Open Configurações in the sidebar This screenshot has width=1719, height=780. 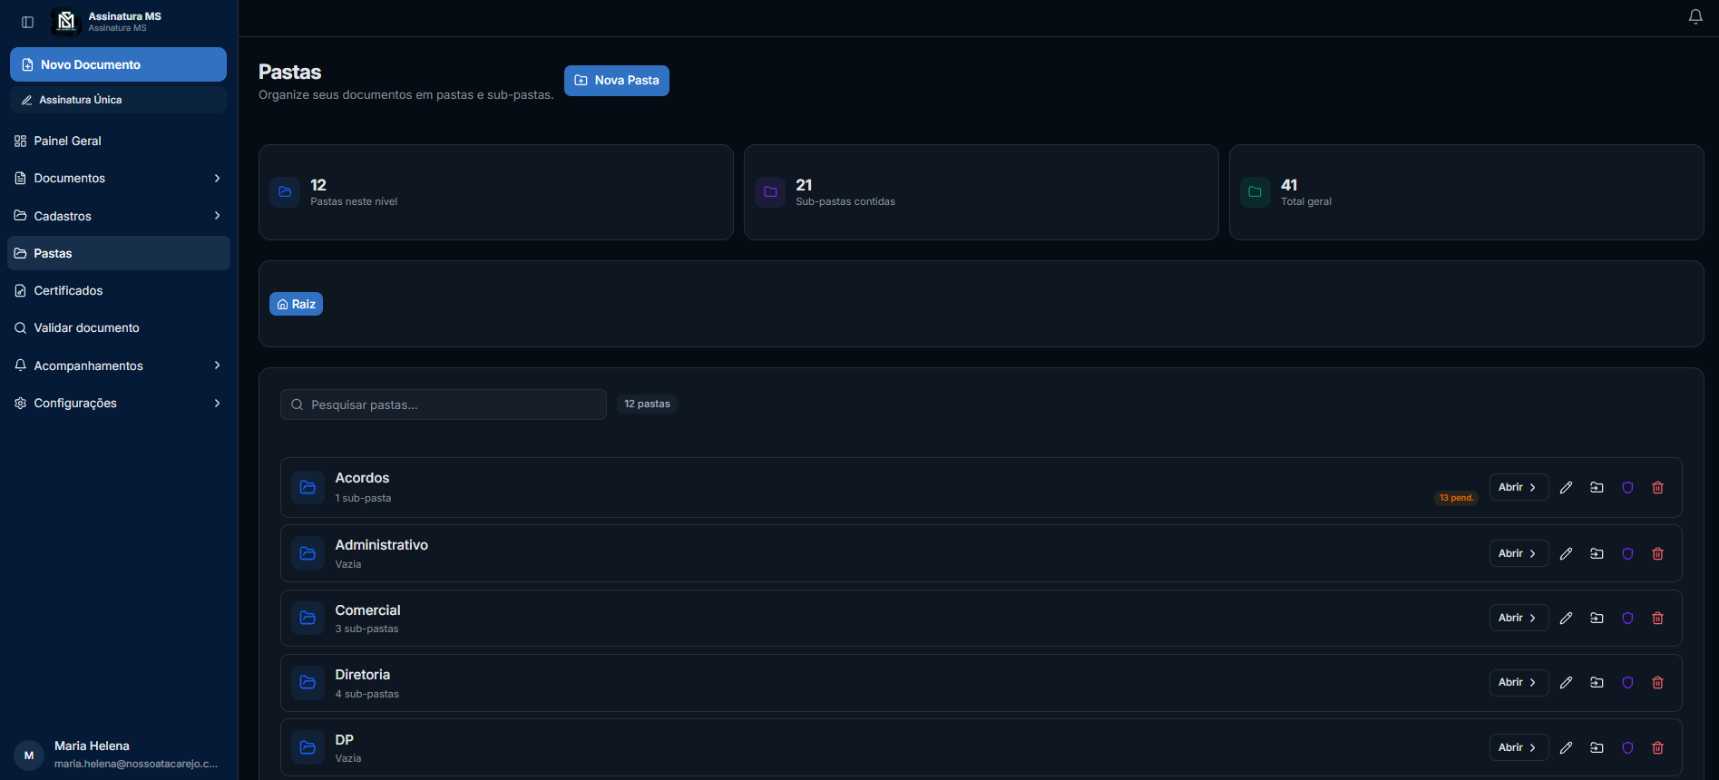click(119, 403)
